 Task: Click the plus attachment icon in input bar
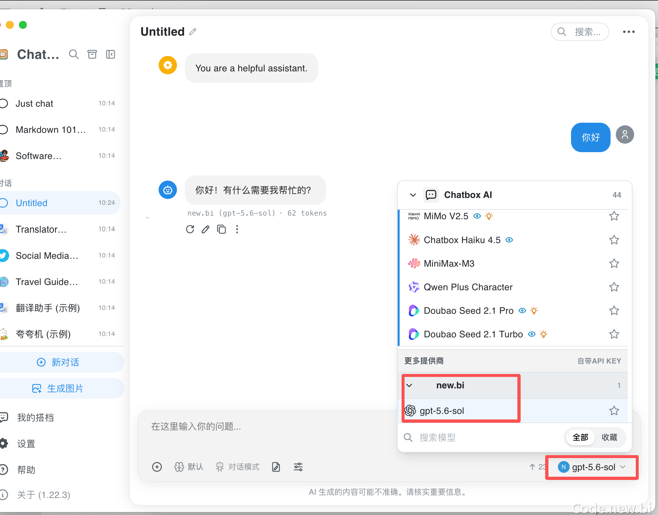(x=157, y=467)
